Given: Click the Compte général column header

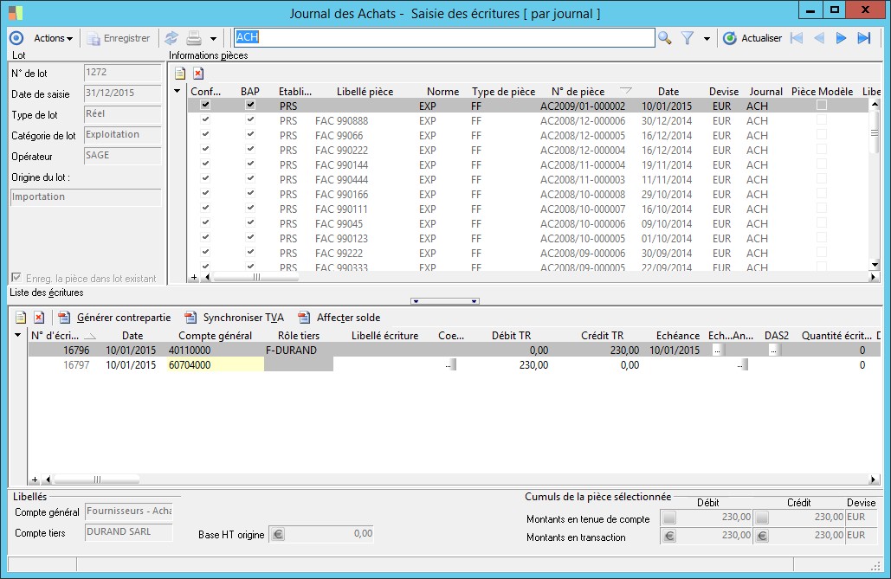Looking at the screenshot, I should 215,336.
